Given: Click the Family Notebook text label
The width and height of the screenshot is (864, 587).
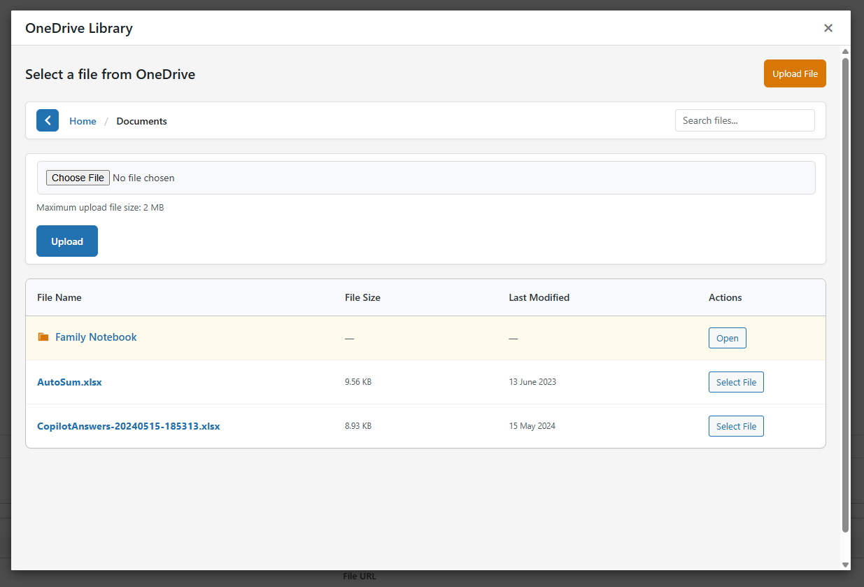Looking at the screenshot, I should click(96, 337).
